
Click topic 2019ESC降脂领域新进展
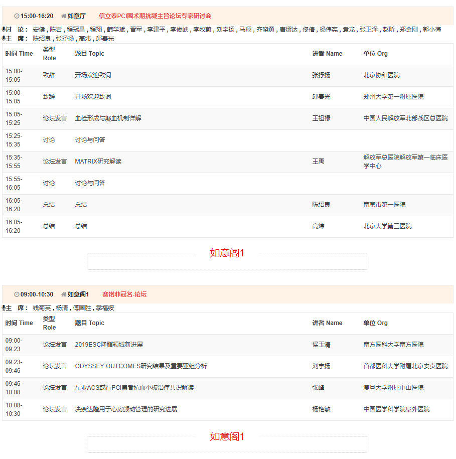pos(109,345)
